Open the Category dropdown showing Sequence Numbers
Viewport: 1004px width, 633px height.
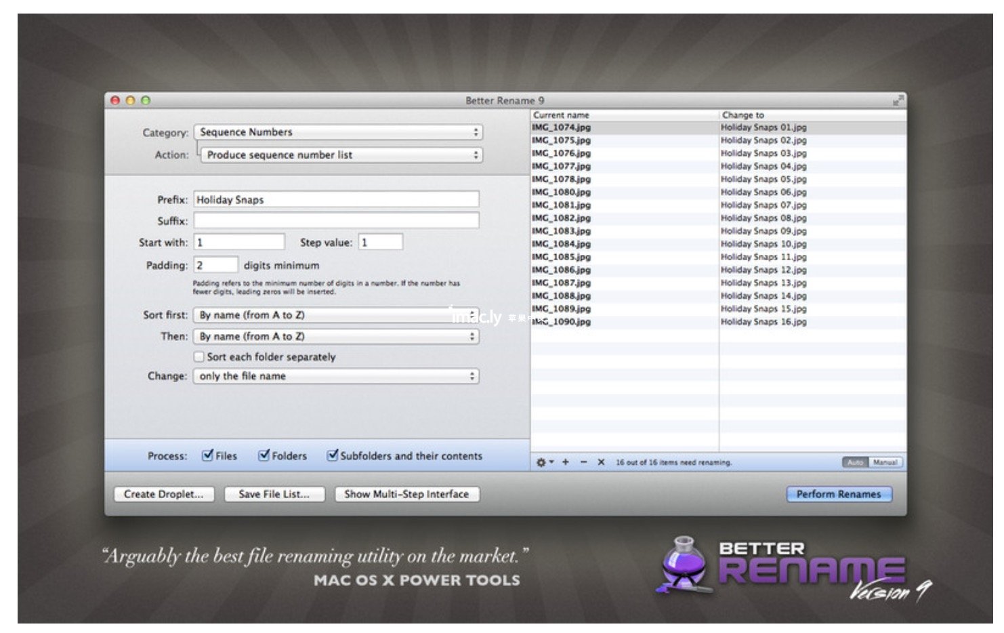[x=338, y=132]
